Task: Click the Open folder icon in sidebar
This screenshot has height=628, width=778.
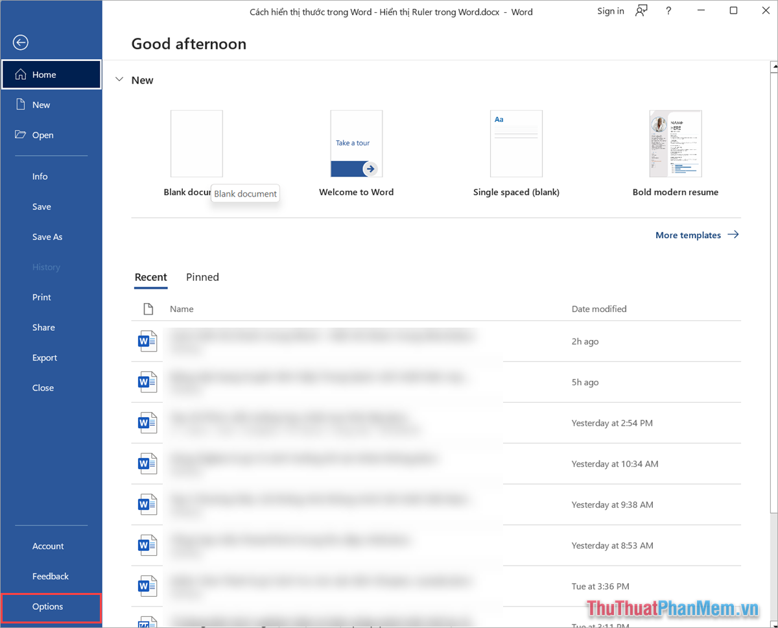Action: pyautogui.click(x=21, y=135)
